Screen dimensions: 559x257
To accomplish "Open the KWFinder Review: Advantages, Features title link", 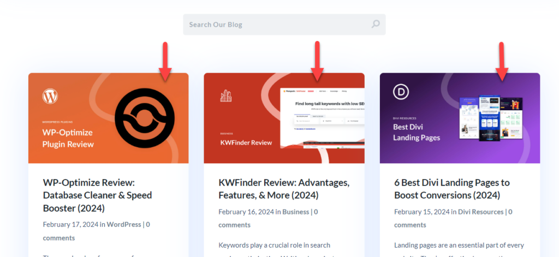I will [x=284, y=189].
